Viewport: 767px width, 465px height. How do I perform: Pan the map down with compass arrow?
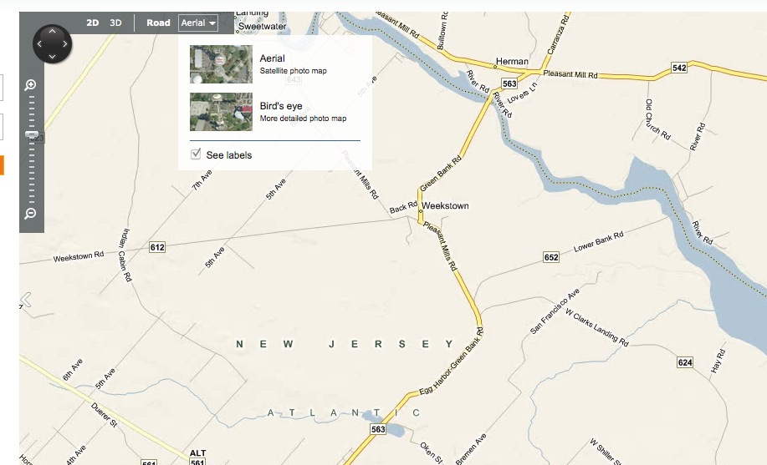point(52,57)
